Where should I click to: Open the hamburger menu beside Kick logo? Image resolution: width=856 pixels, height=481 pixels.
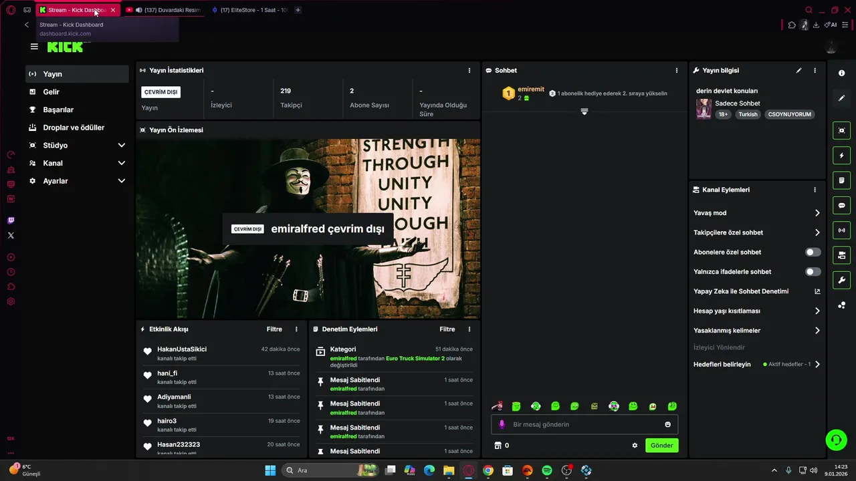(34, 46)
